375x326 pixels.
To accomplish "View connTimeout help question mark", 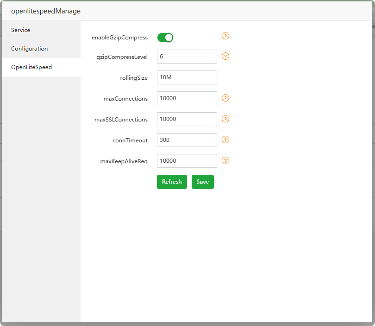I will [x=225, y=140].
